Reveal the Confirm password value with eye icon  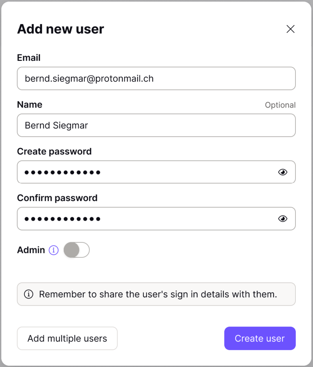(x=283, y=219)
